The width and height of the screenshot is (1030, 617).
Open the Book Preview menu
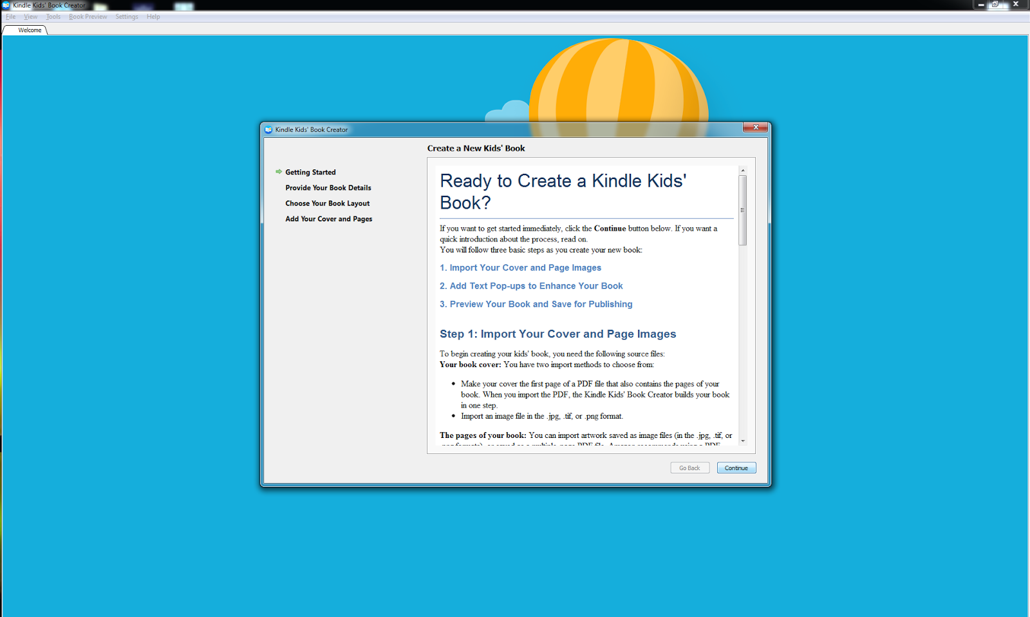pos(88,17)
